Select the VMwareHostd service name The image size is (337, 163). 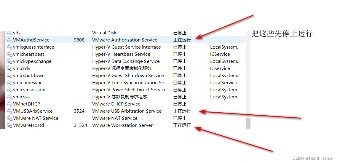tap(28, 125)
